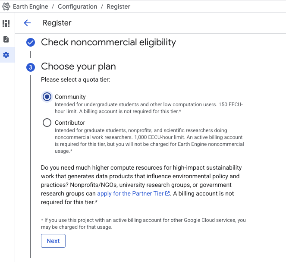Expand the Choose your plan step
286x262 pixels.
click(x=79, y=66)
